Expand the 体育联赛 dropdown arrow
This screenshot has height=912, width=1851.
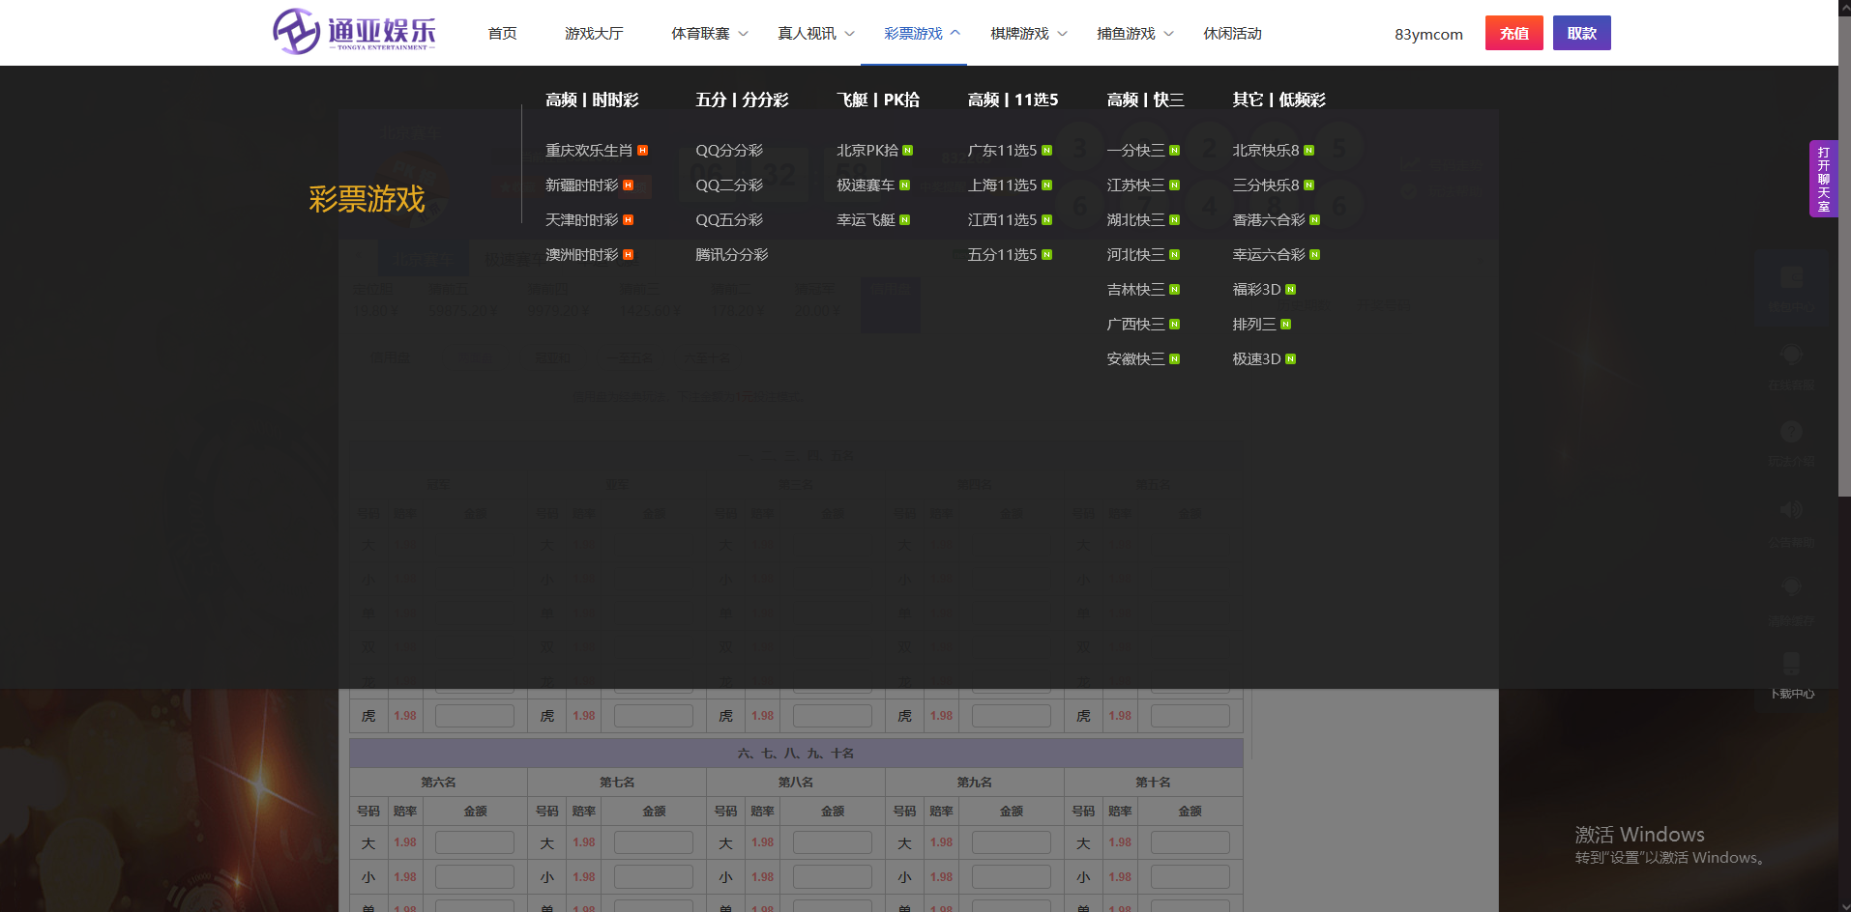click(743, 34)
